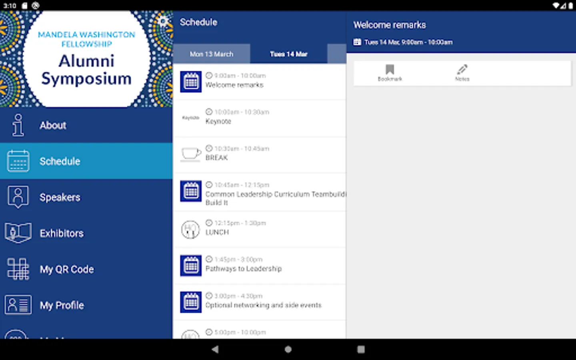Open Pathways to Leadership session
This screenshot has width=576, height=360.
[x=260, y=266]
